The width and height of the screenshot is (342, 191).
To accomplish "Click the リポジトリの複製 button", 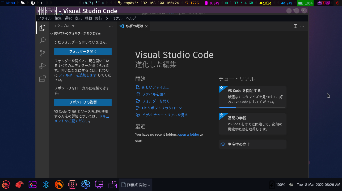I will point(83,102).
